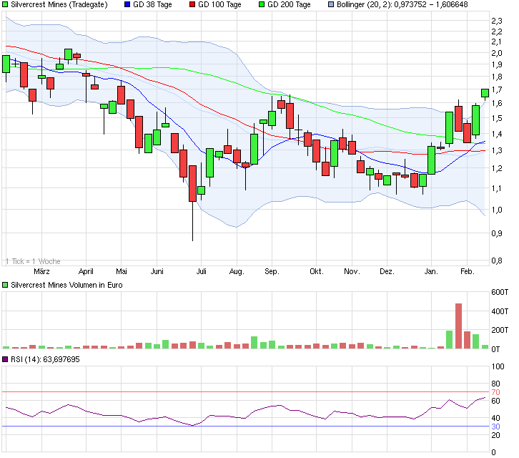Click the Sep. label on the time axis
This screenshot has width=519, height=458.
(272, 272)
